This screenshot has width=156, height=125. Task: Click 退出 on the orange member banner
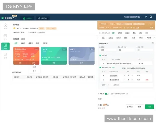point(152,28)
